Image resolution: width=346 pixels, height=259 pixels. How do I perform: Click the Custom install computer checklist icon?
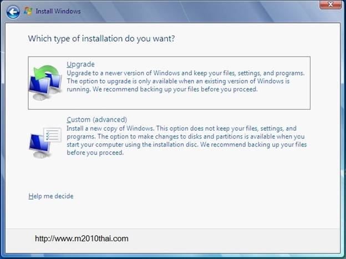[45, 143]
